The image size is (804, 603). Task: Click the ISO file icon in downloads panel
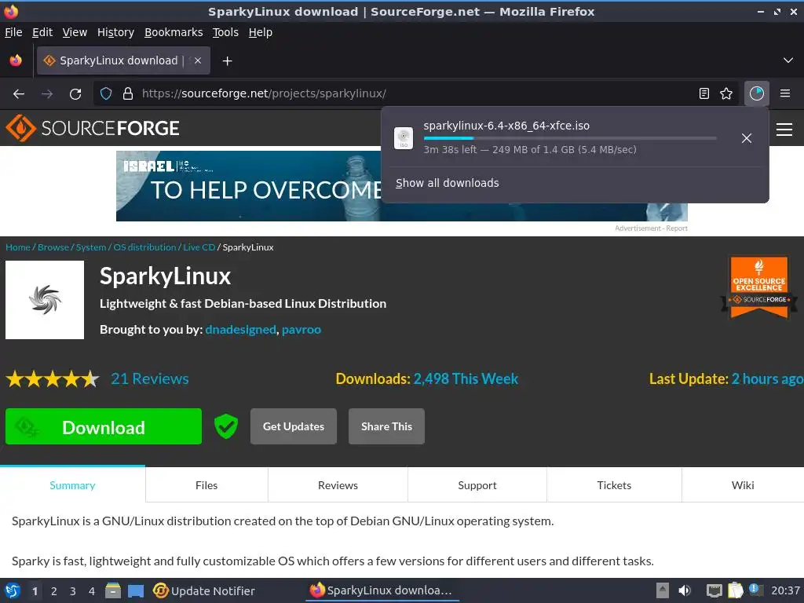click(404, 138)
